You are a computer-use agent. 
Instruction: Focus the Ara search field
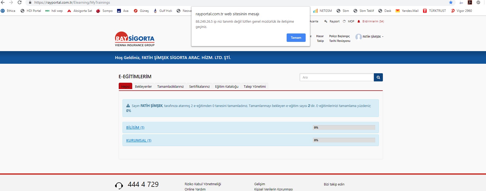click(336, 77)
